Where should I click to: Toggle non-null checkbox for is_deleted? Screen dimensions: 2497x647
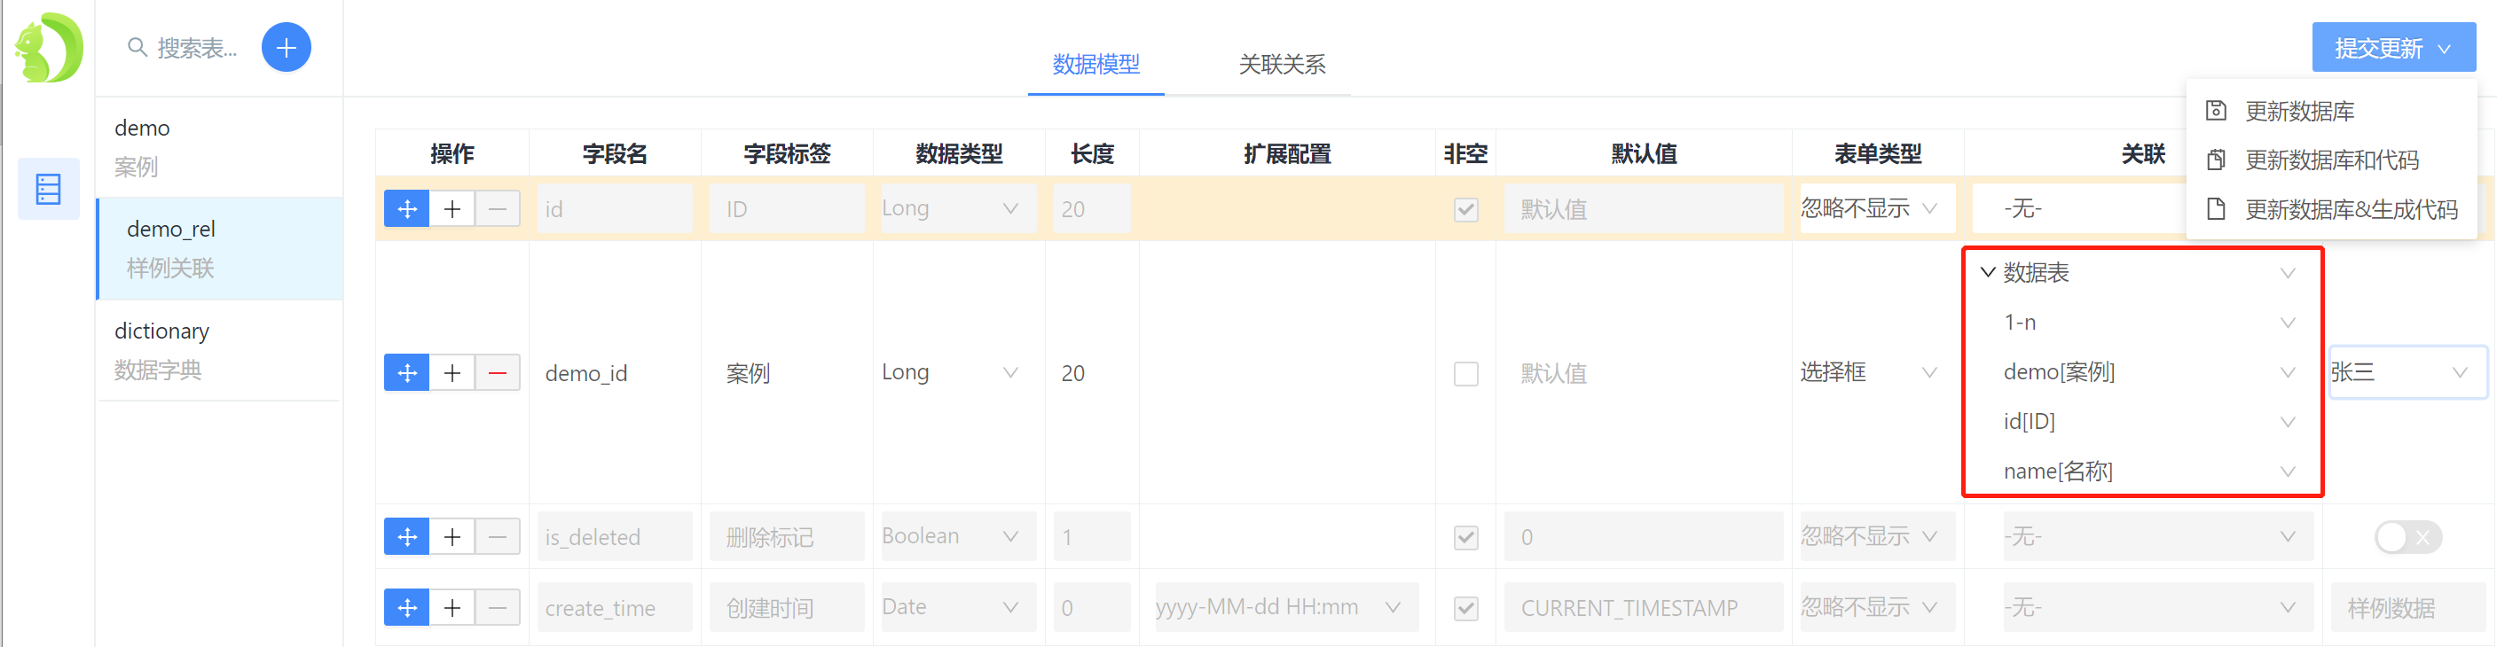(1465, 538)
